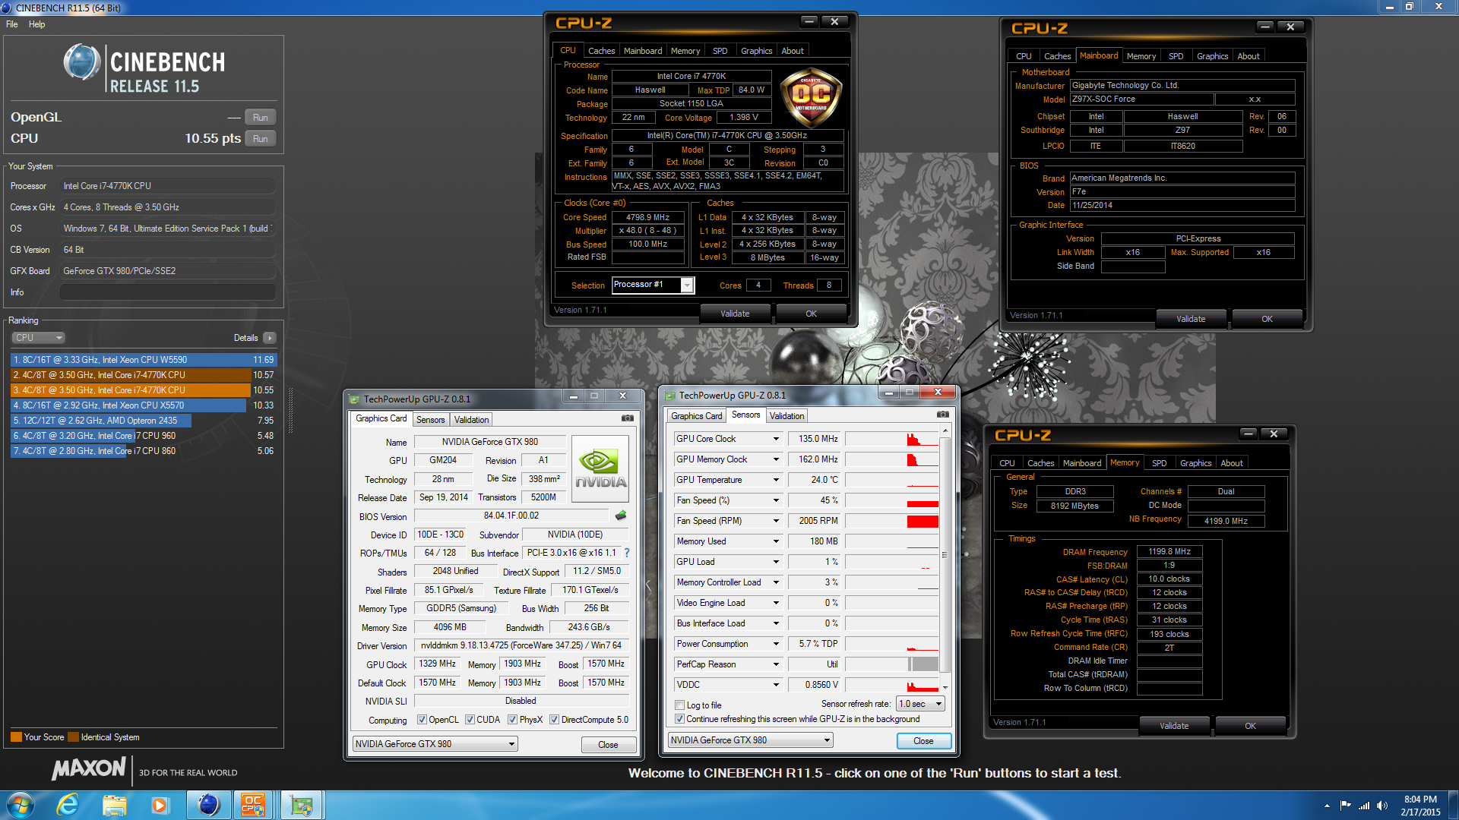The width and height of the screenshot is (1459, 820).
Task: Open the CPU ranking type dropdown in Cinebench
Action: 38,338
